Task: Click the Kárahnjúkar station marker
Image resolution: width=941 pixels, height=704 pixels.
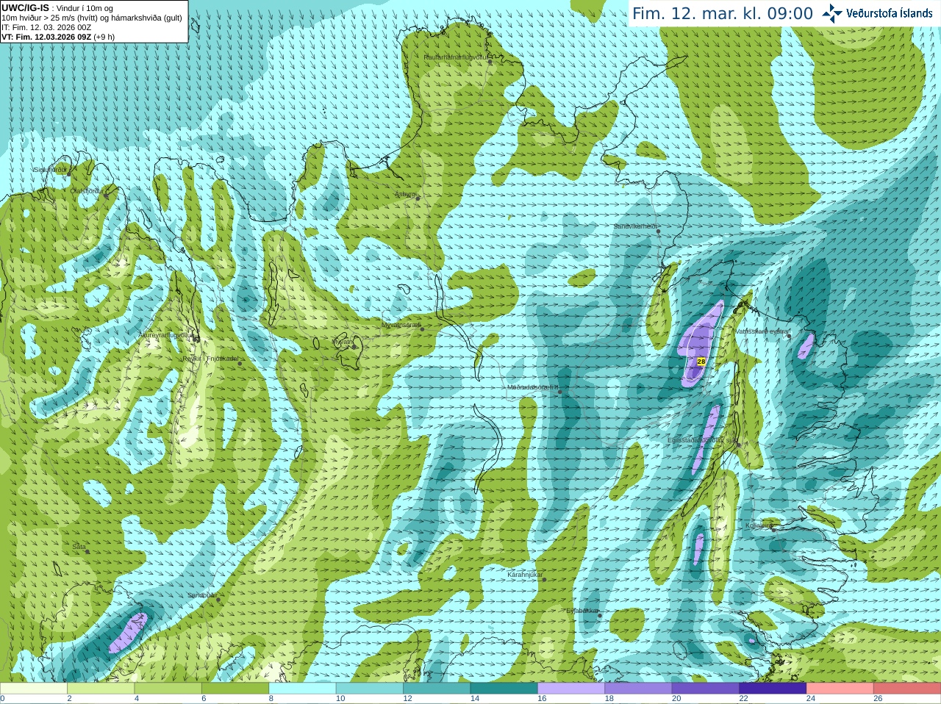Action: 544,580
